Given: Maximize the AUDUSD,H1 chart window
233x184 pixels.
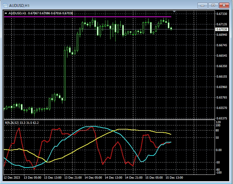Looking at the screenshot, I should [213, 5].
